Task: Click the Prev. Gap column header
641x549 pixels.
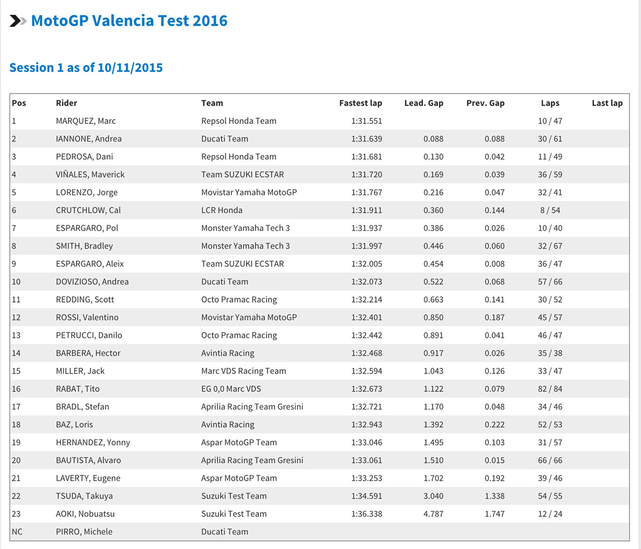Action: pyautogui.click(x=485, y=103)
